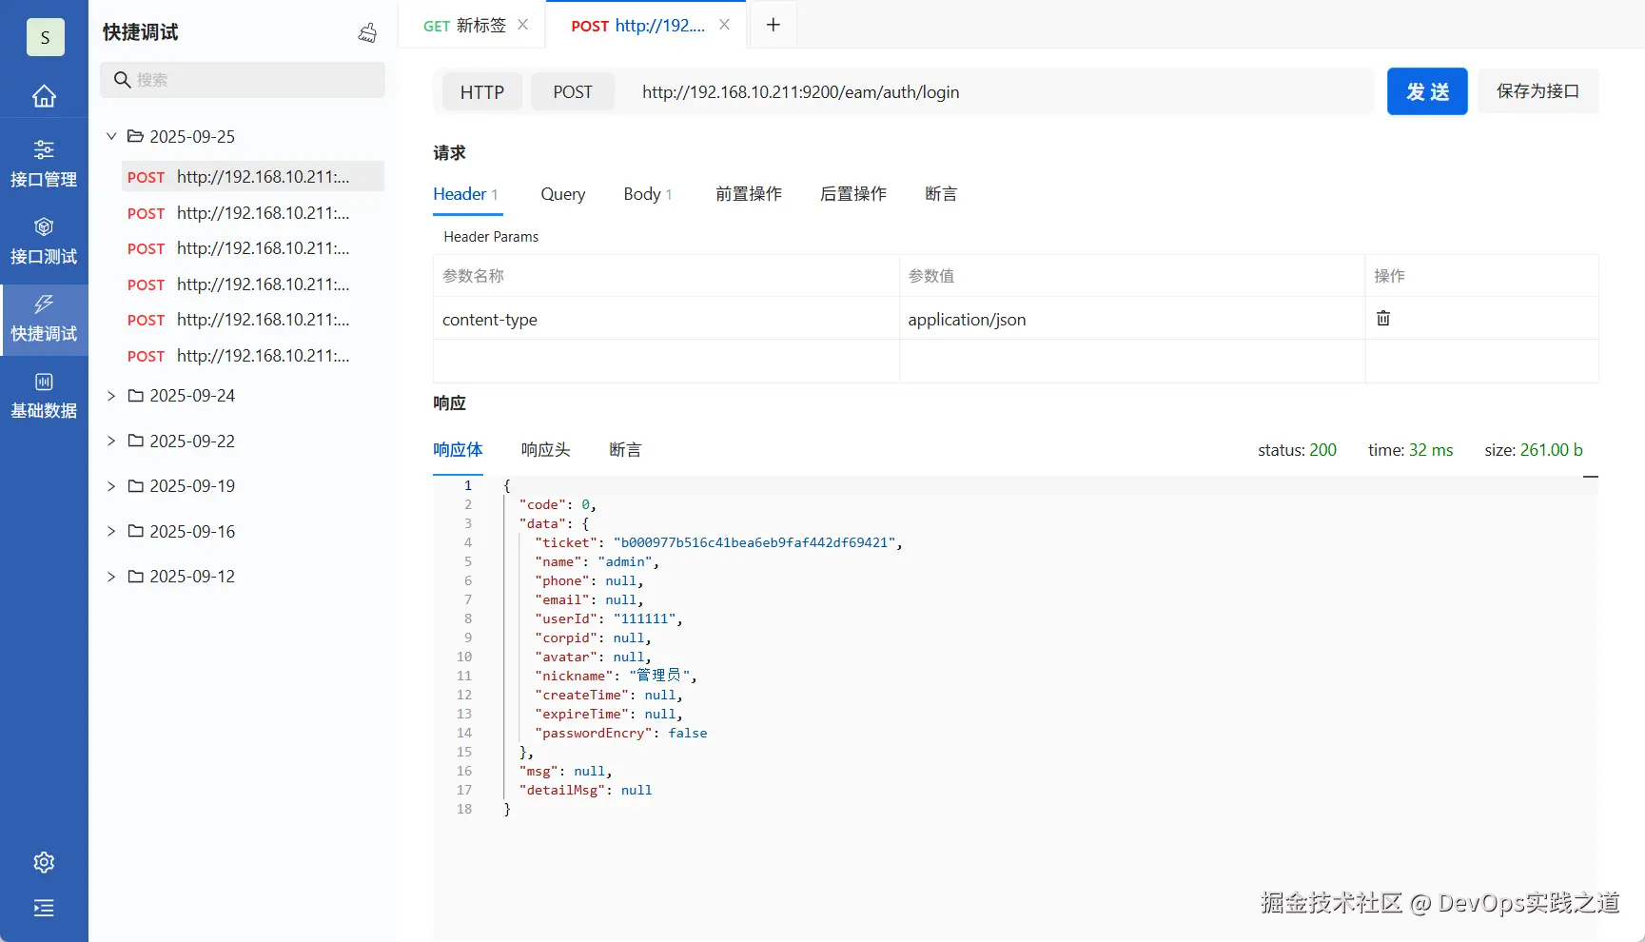Expand the 2025-09-16 folder

(111, 531)
